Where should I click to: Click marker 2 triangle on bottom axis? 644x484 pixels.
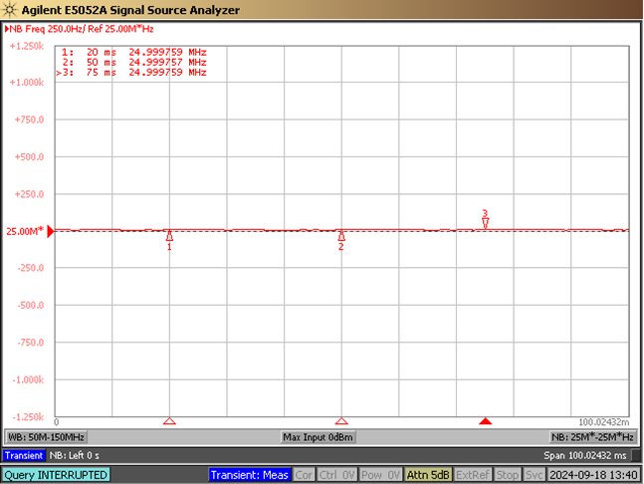[x=341, y=421]
